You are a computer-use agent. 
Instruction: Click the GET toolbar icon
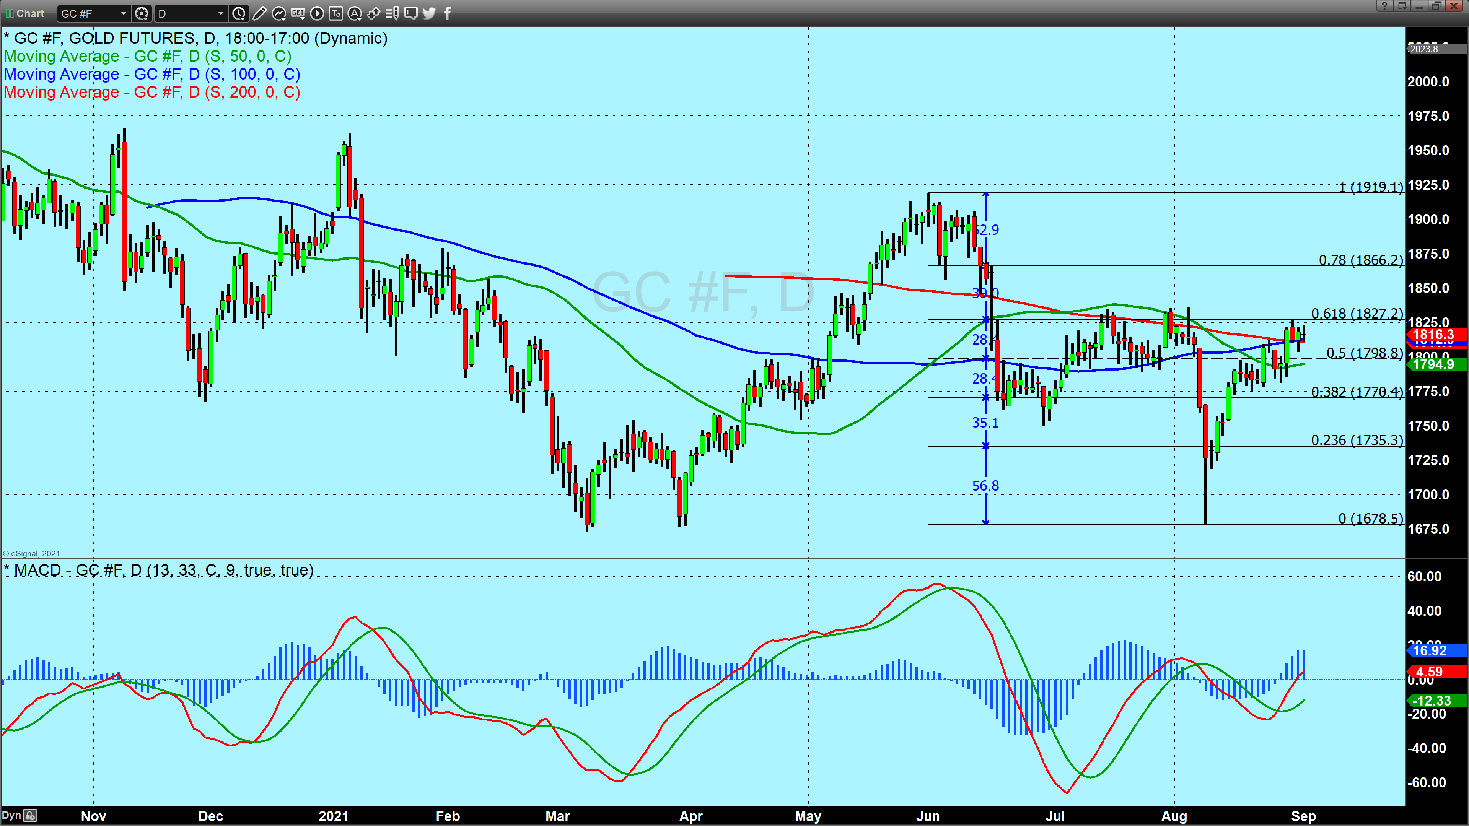tap(298, 13)
